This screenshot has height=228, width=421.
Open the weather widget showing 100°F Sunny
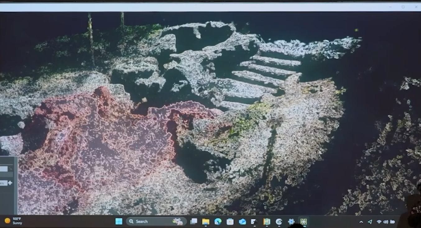(x=13, y=221)
